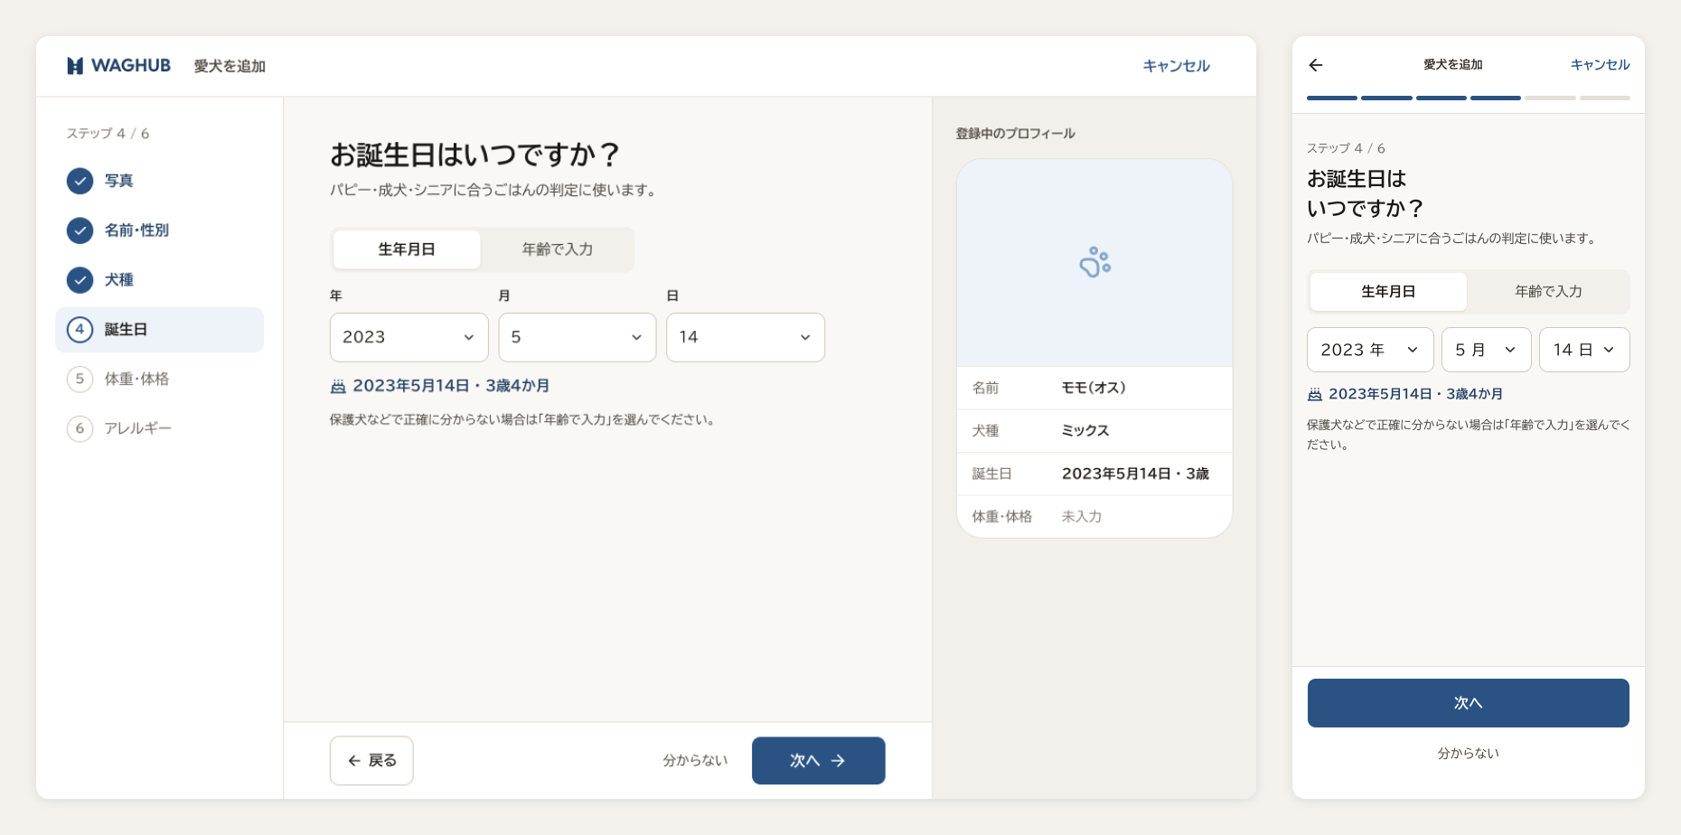Select current 誕生日 step label in sidebar
This screenshot has height=835, width=1681.
pyautogui.click(x=126, y=330)
